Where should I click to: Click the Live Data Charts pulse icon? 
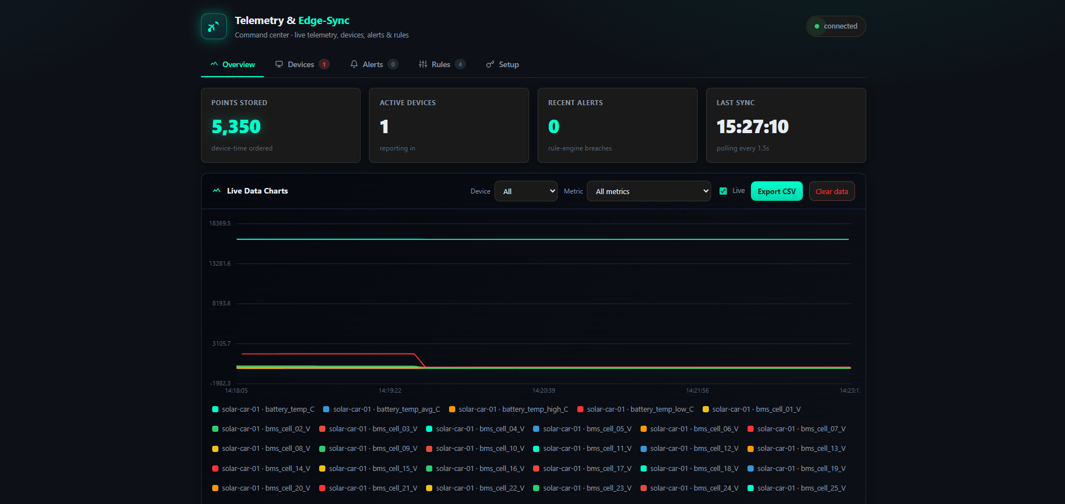(x=217, y=191)
